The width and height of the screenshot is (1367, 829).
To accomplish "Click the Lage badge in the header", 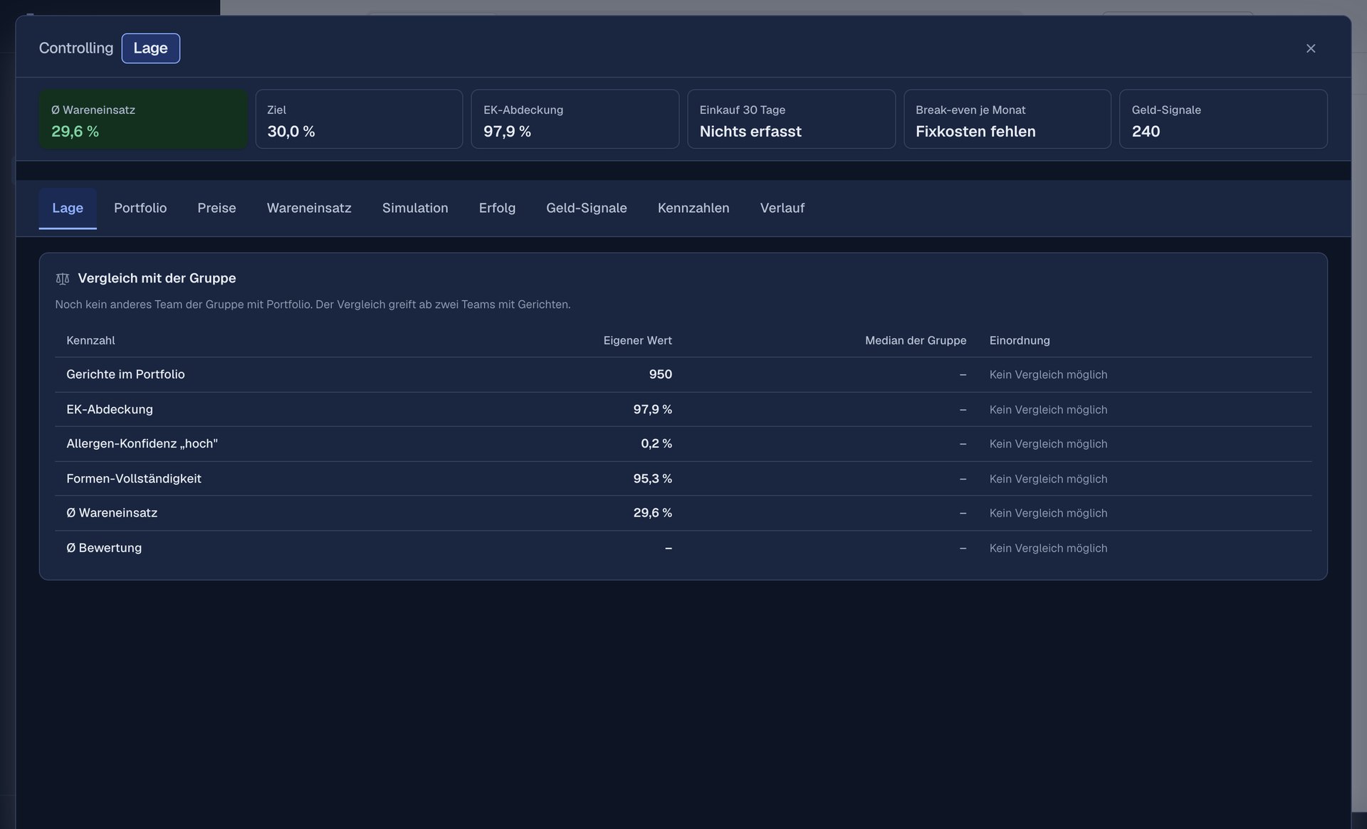I will (150, 48).
